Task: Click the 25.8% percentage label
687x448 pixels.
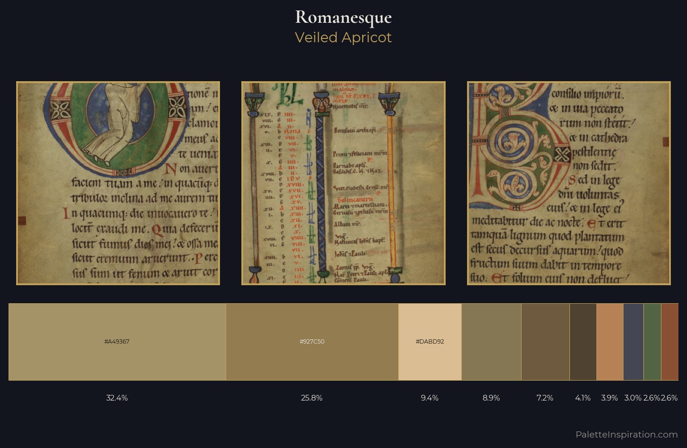Action: [x=312, y=398]
